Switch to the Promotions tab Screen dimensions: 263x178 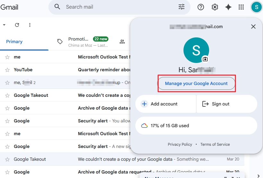click(x=83, y=42)
